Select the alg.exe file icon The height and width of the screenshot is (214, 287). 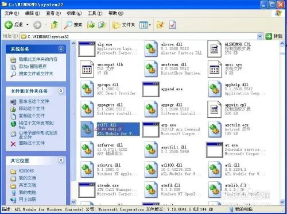pyautogui.click(x=87, y=49)
